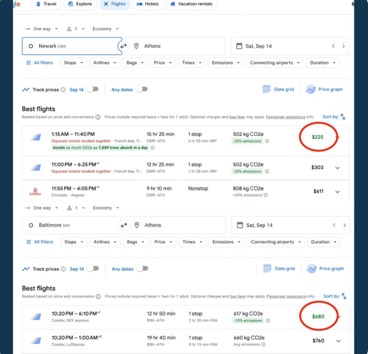Show emissions info for Emirates flight
This screenshot has width=368, height=354.
[x=266, y=195]
